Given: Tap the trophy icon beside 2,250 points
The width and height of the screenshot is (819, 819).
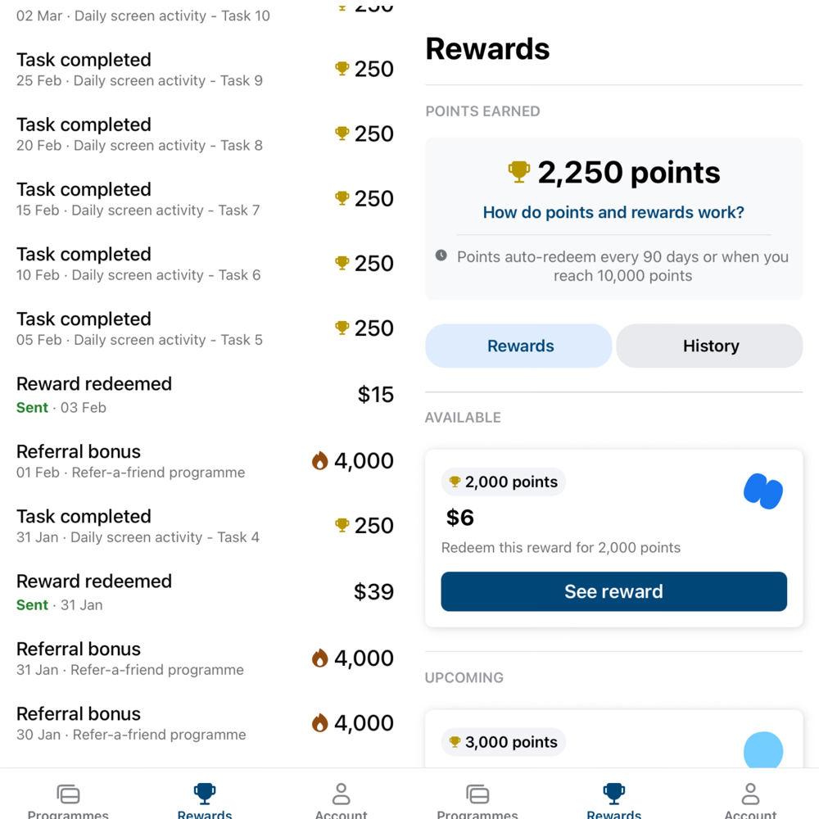Looking at the screenshot, I should pos(518,172).
